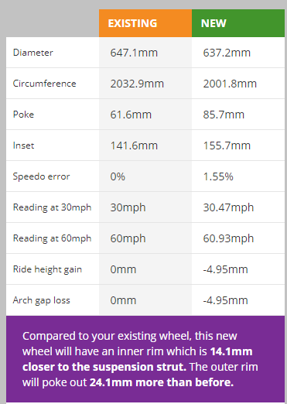Click the 30.47mph reading value
287x404 pixels.
(x=228, y=208)
